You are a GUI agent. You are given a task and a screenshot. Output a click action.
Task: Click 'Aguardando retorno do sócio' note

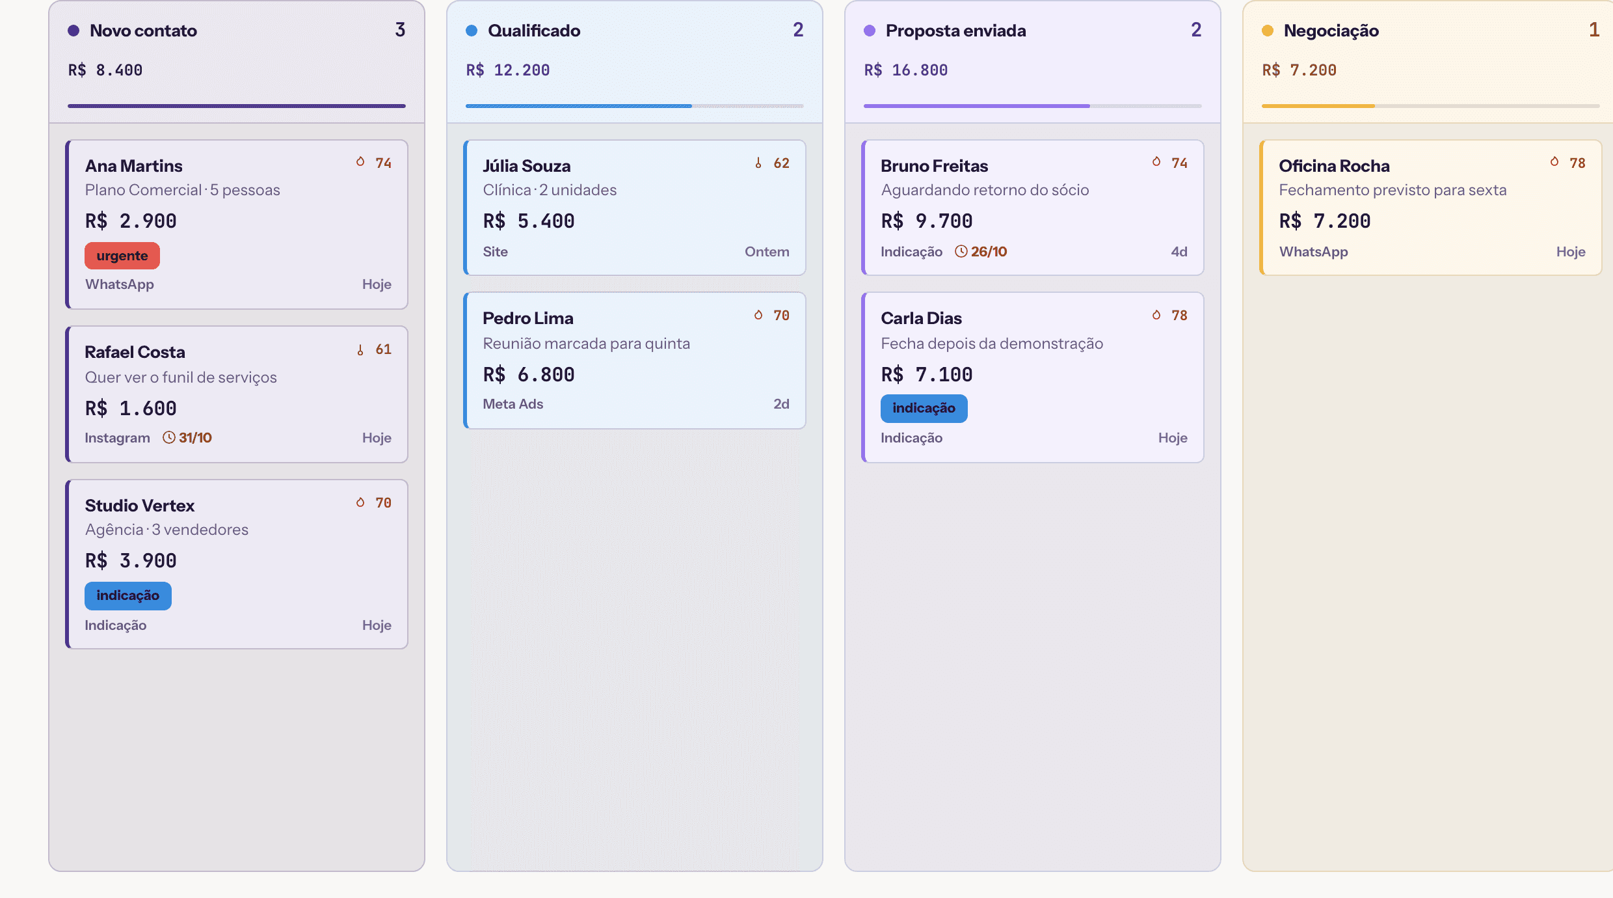click(985, 190)
